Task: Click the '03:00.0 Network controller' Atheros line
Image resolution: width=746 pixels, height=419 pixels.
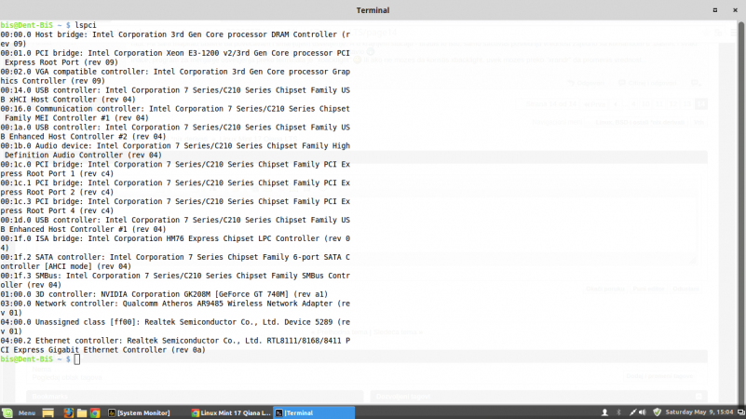Action: pyautogui.click(x=175, y=308)
